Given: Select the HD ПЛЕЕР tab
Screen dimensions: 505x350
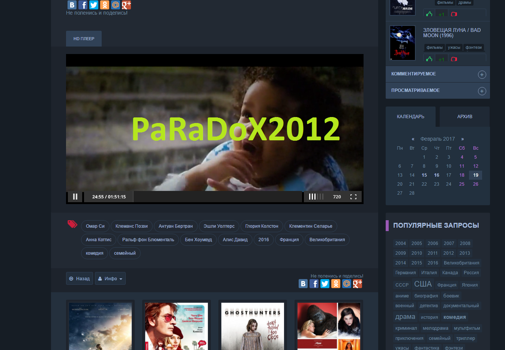Looking at the screenshot, I should pyautogui.click(x=84, y=39).
